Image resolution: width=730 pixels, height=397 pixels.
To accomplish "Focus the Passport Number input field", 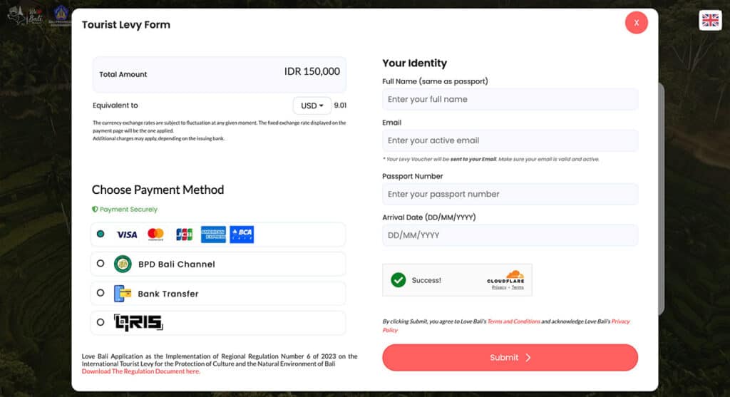I will pyautogui.click(x=510, y=194).
